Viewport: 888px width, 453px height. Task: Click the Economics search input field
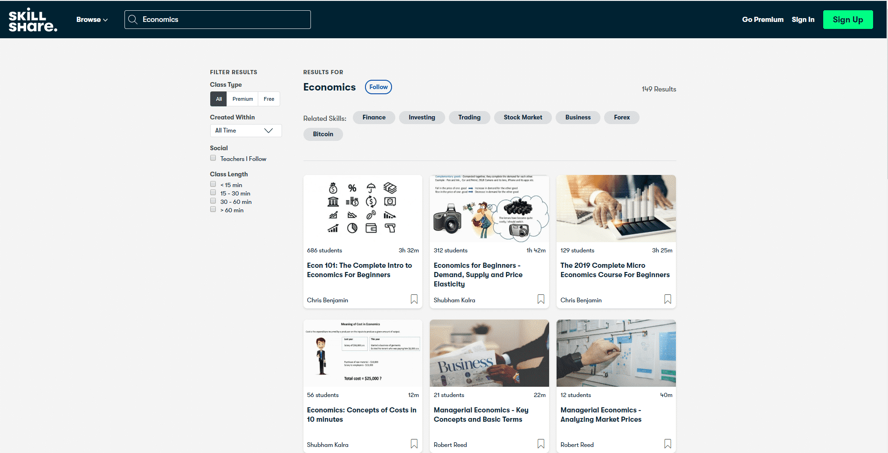(x=218, y=20)
